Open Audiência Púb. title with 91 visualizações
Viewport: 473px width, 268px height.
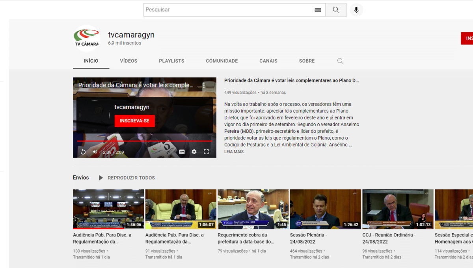175,238
